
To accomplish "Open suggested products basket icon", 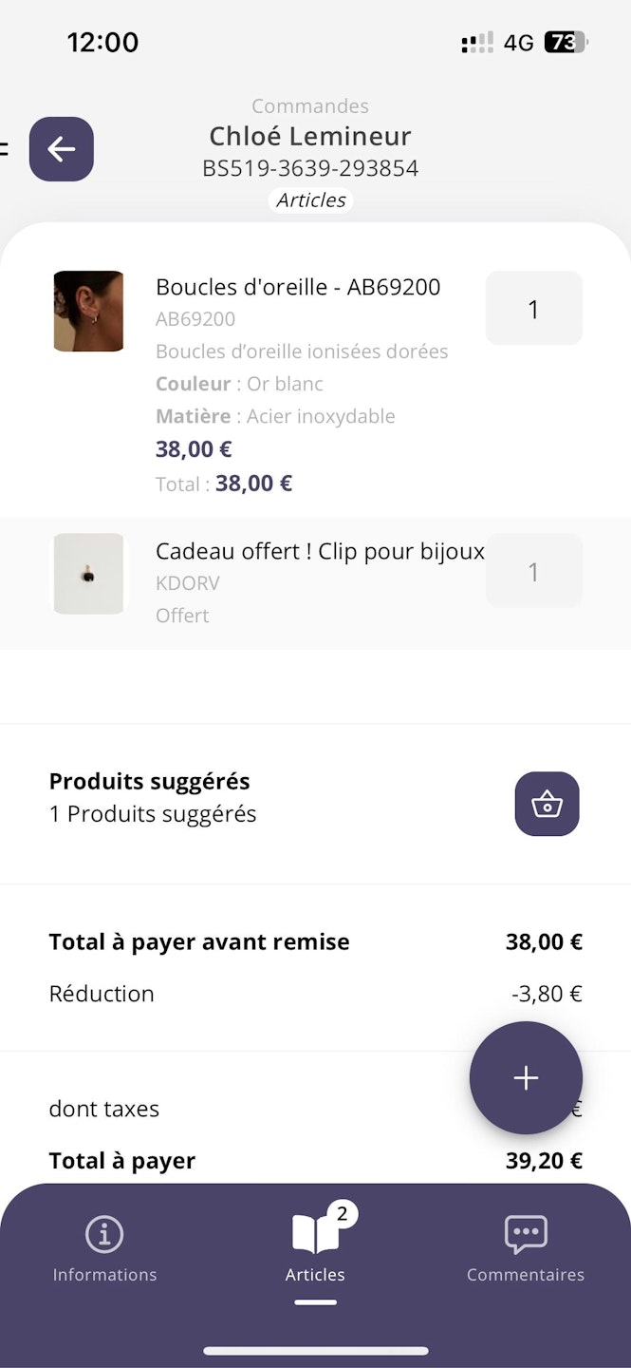I will coord(547,804).
